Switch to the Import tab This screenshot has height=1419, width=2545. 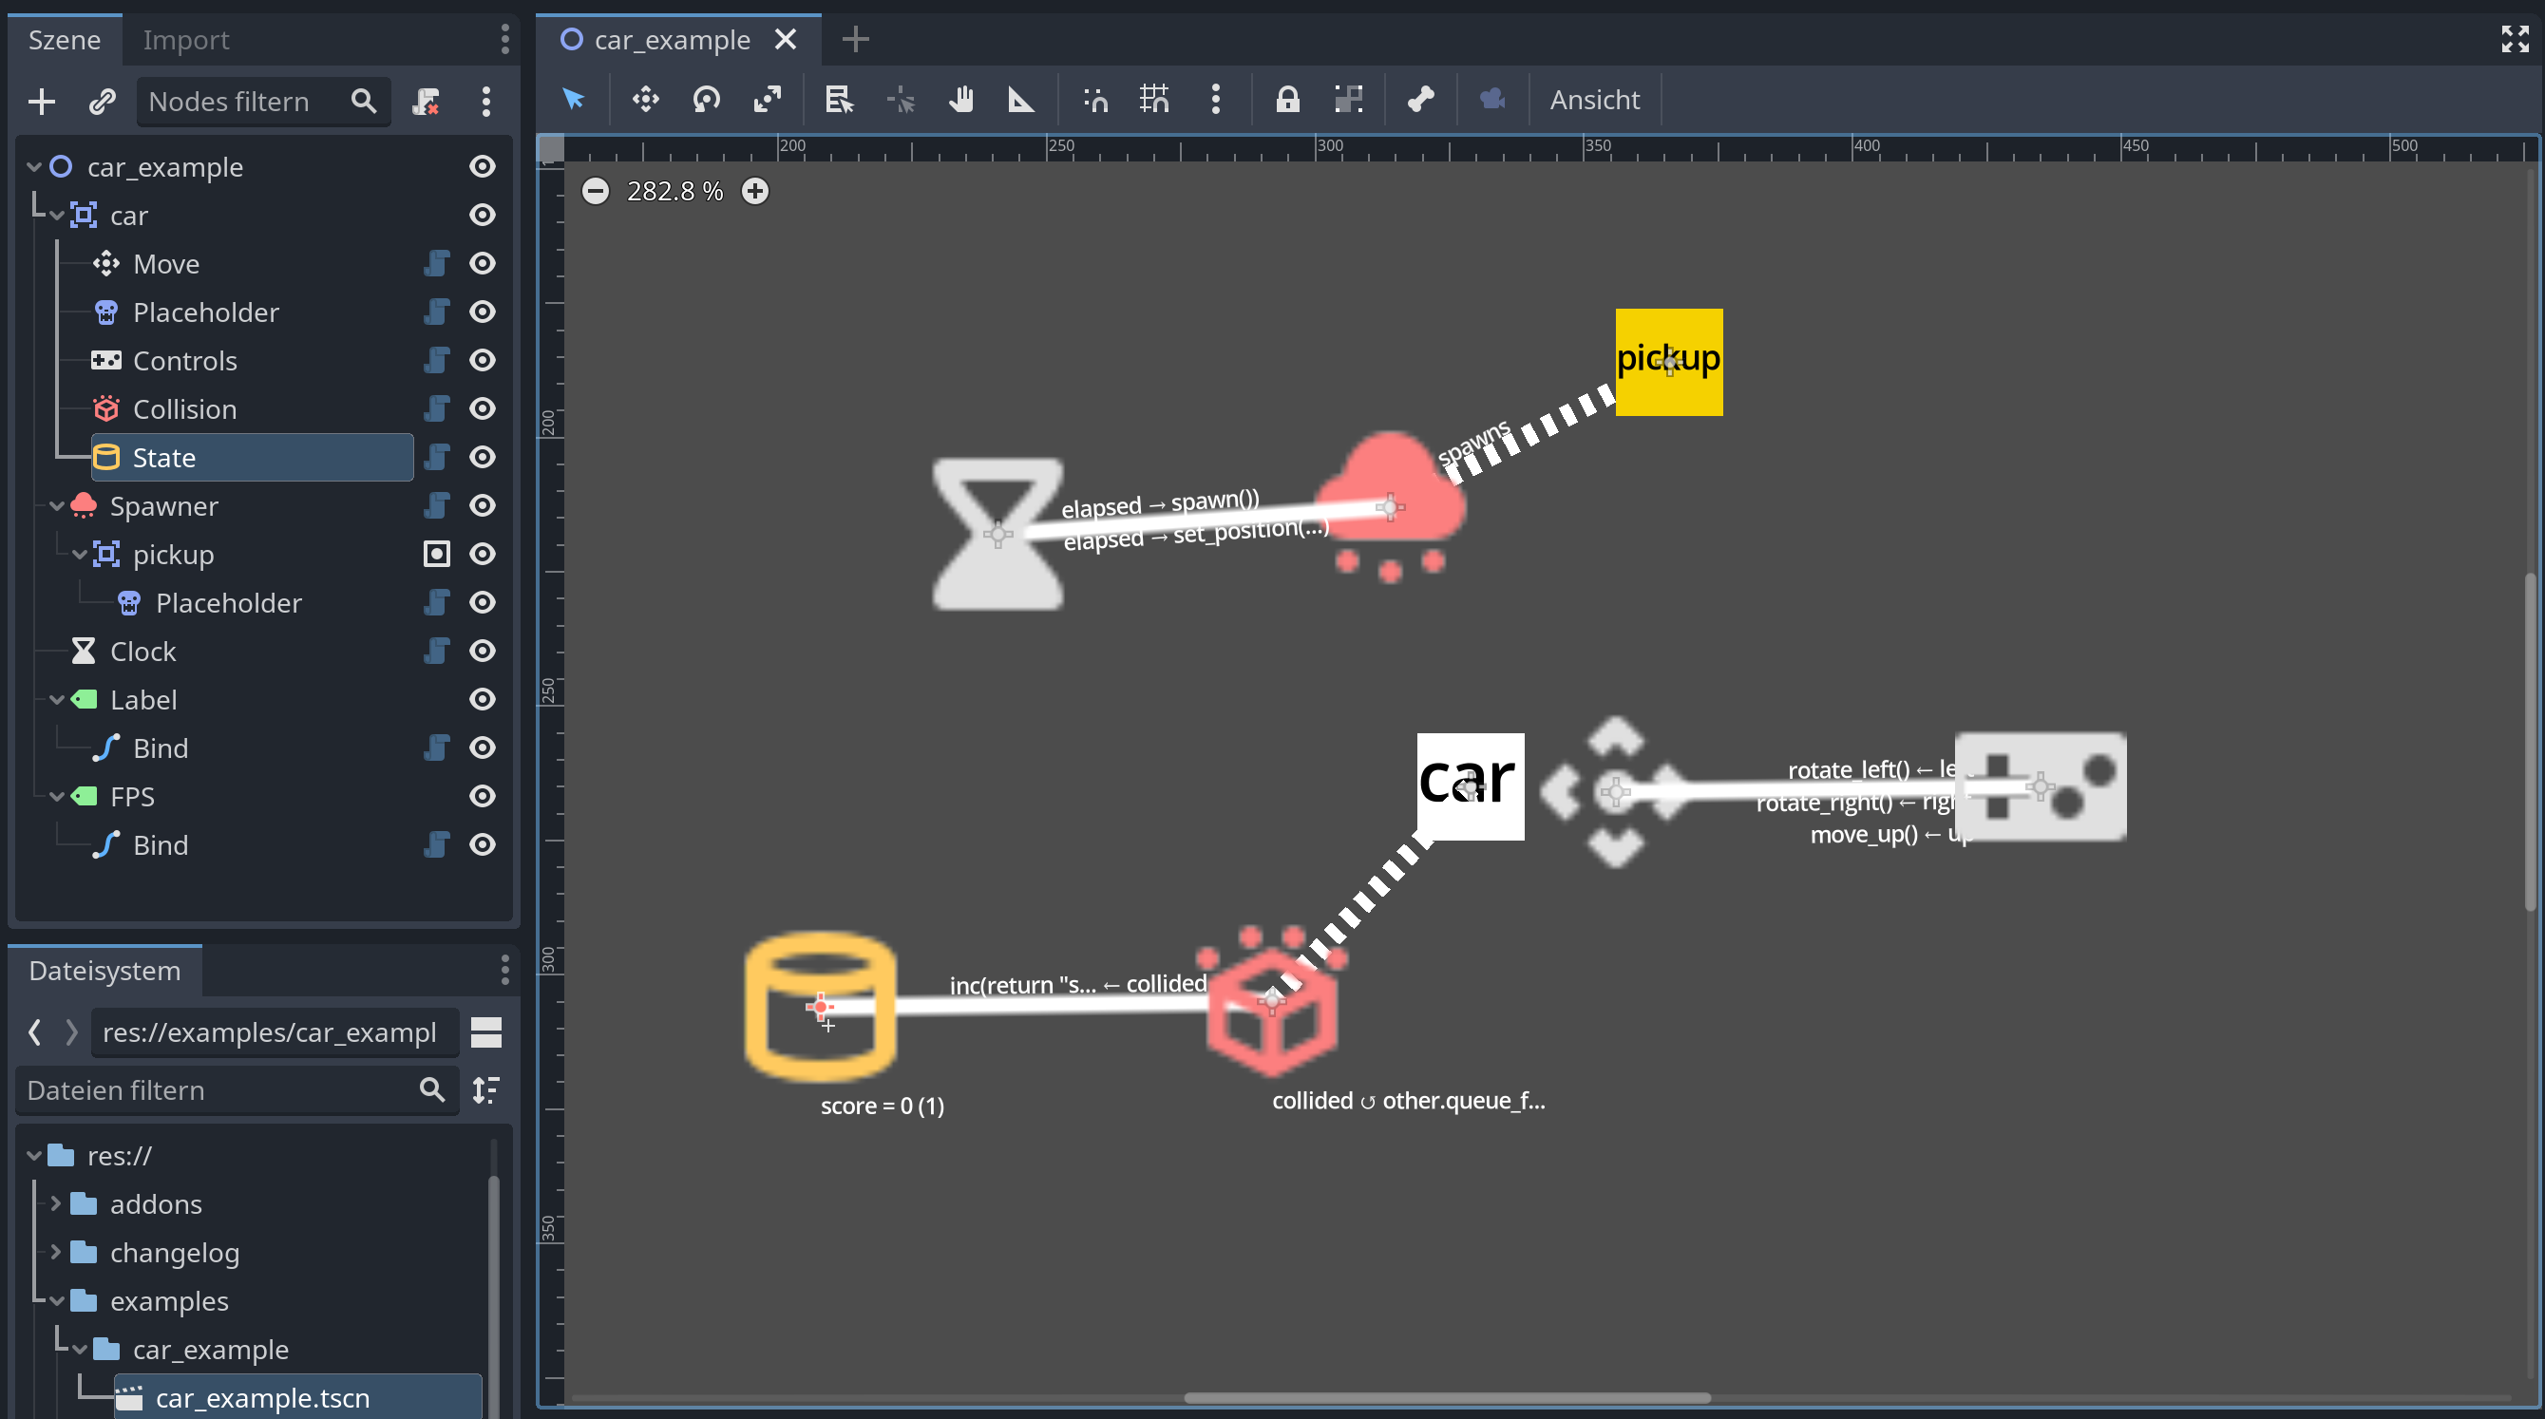click(186, 41)
